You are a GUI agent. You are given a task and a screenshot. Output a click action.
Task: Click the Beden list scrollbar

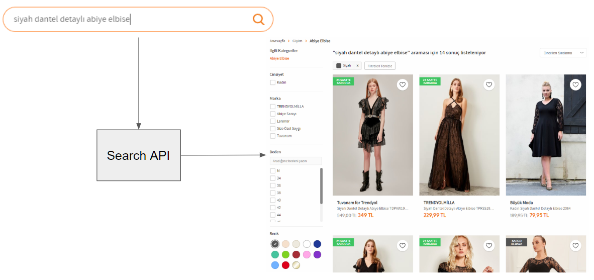click(321, 185)
